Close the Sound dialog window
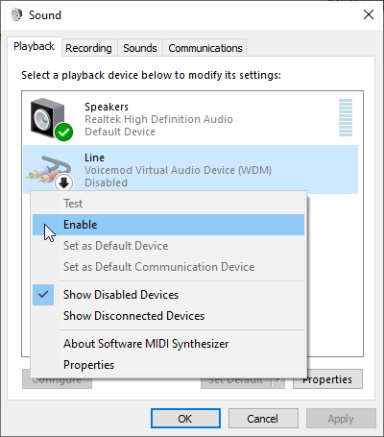This screenshot has width=384, height=437. 369,14
